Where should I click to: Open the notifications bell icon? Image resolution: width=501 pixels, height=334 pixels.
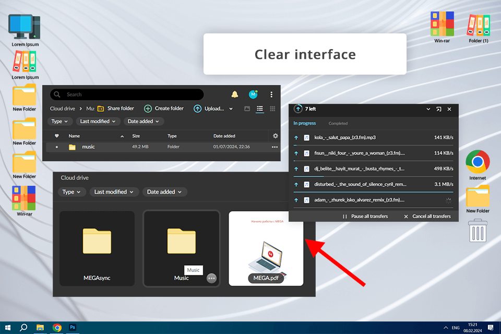coord(234,94)
